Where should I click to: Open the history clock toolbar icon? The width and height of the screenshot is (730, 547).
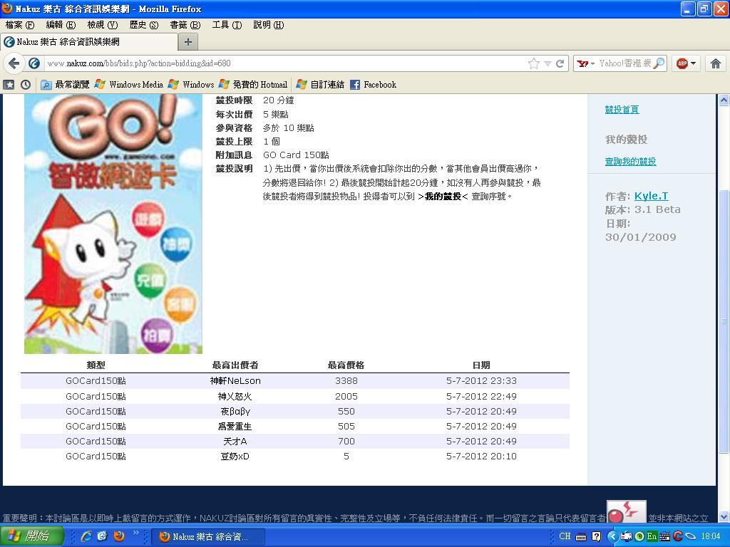pyautogui.click(x=26, y=85)
